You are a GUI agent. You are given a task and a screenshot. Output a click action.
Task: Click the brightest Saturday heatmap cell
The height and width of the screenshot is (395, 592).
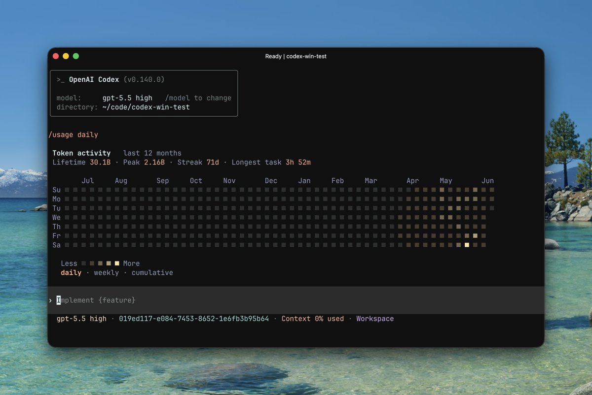(x=467, y=245)
